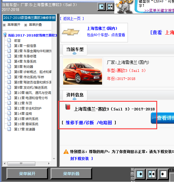Click the page icon beside 第5章 制动器

point(9,66)
